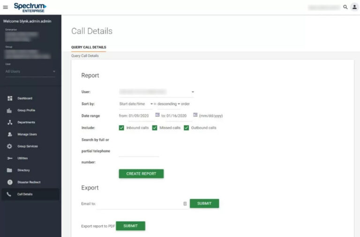This screenshot has width=360, height=237.
Task: Expand the All Users sidebar dropdown
Action: (30, 71)
